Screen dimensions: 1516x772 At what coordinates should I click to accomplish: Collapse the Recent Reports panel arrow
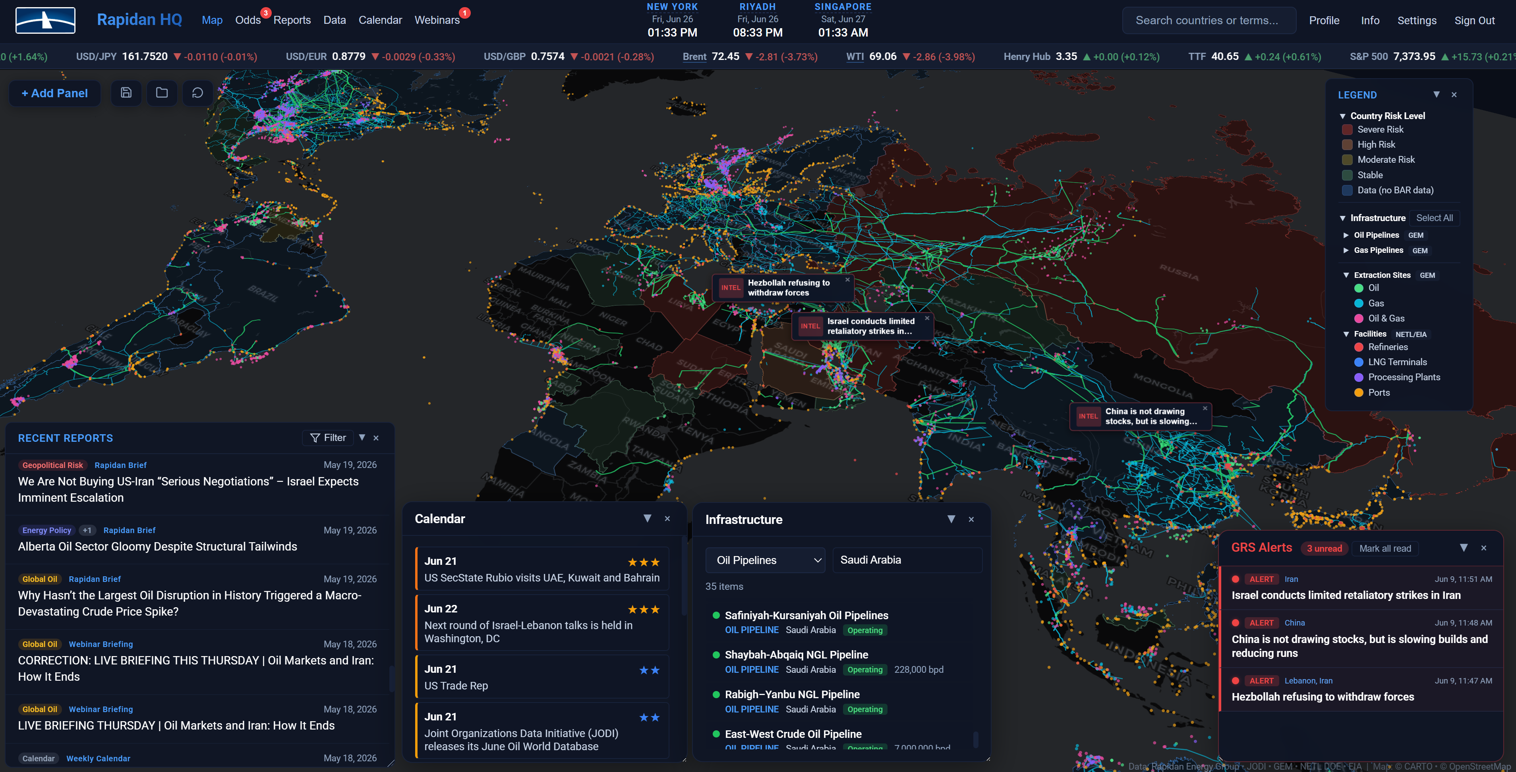coord(362,437)
